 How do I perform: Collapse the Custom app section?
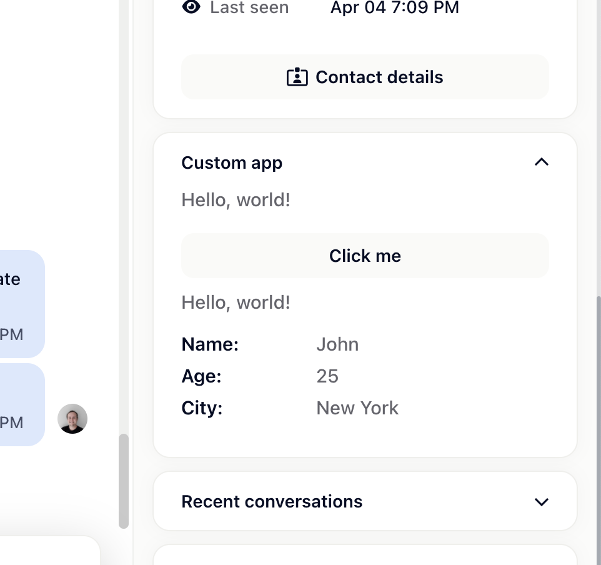point(542,162)
